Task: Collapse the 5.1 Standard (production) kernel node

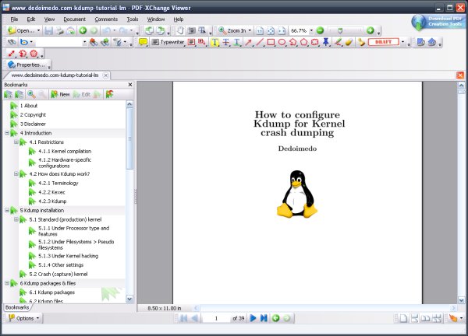Action: [x=16, y=219]
